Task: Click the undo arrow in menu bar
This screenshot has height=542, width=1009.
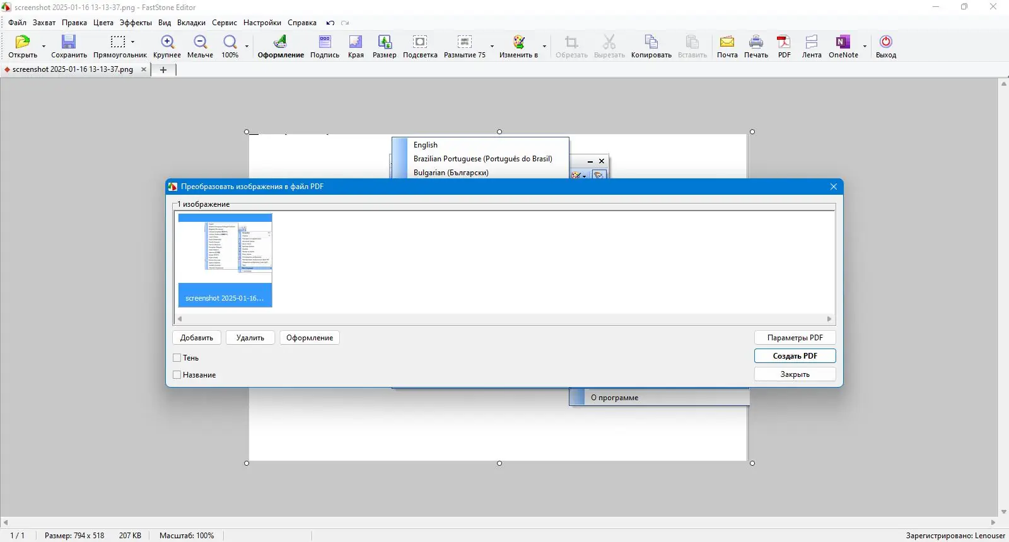Action: point(330,23)
